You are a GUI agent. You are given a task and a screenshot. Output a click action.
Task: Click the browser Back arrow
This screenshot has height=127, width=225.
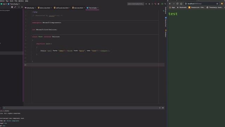click(x=170, y=4)
